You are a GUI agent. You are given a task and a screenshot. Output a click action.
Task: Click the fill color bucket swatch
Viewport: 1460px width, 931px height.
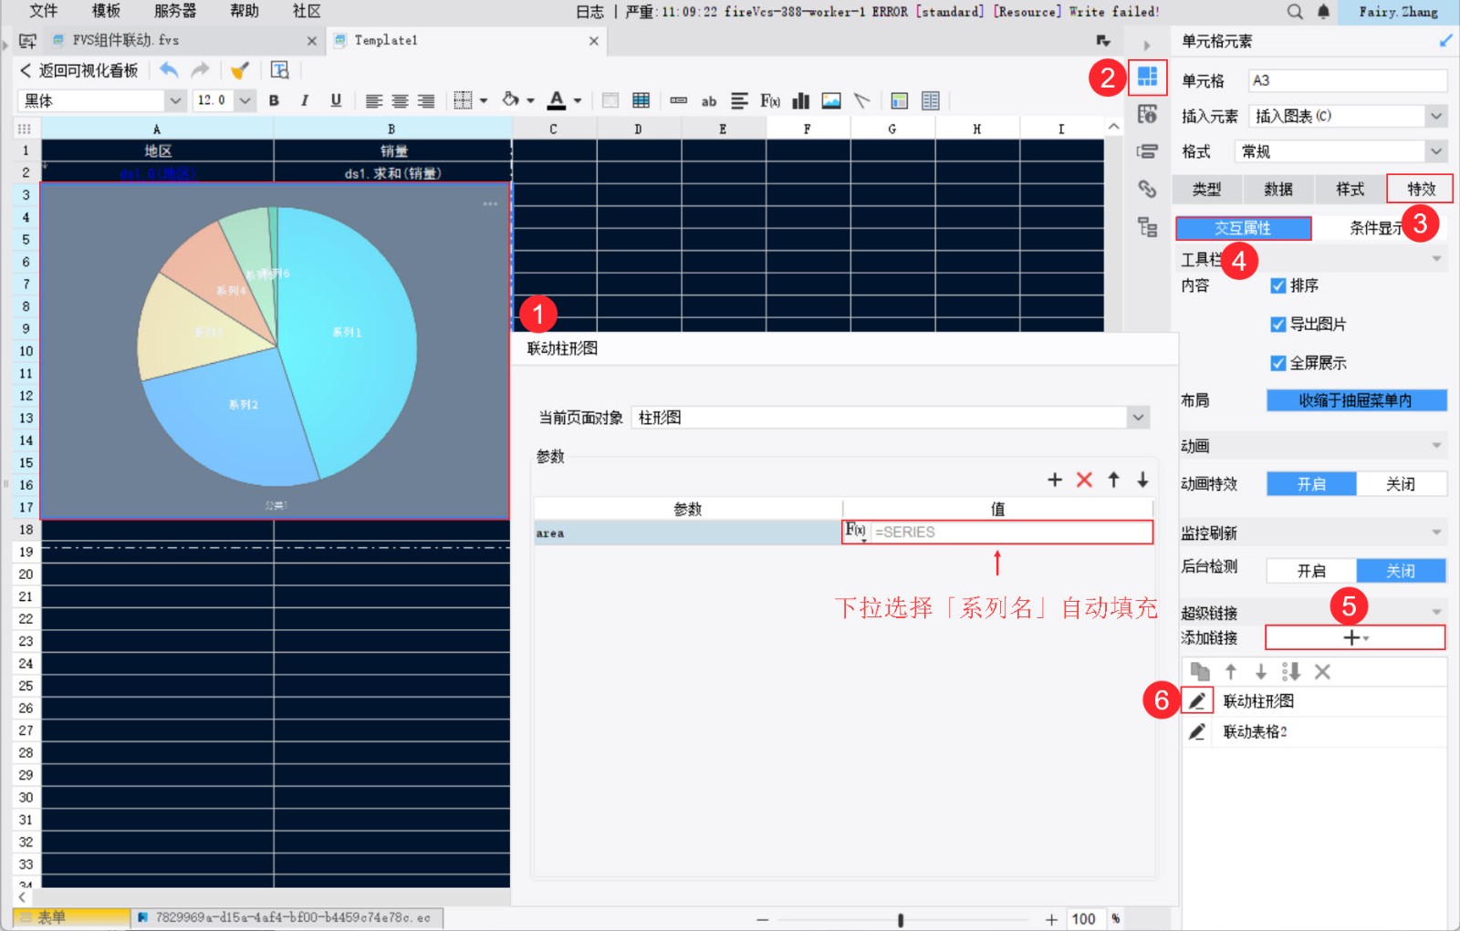pyautogui.click(x=511, y=100)
